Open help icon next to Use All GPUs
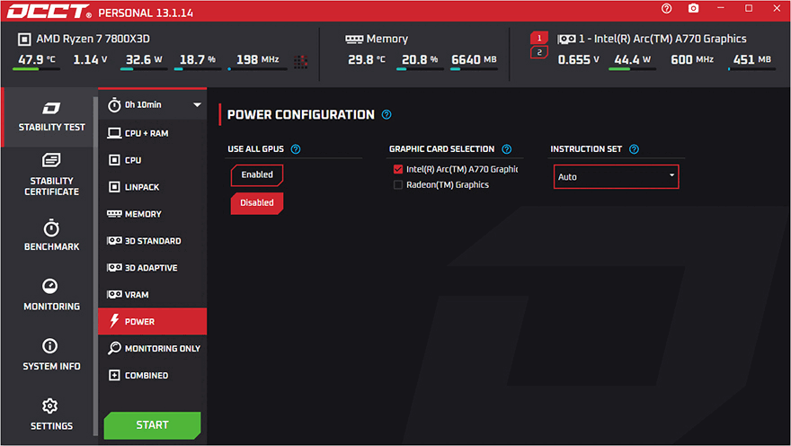The image size is (791, 446). (x=296, y=149)
